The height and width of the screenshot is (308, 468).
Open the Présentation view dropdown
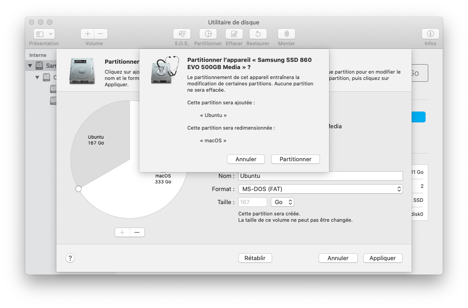pyautogui.click(x=44, y=34)
